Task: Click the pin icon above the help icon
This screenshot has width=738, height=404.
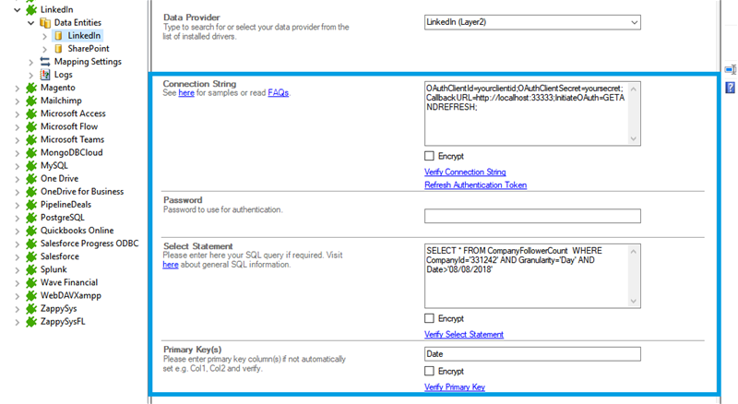Action: pyautogui.click(x=730, y=70)
